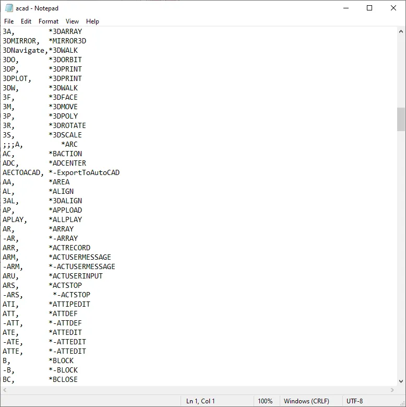The height and width of the screenshot is (407, 406).
Task: Click on the *-ExportToAutoCAD text
Action: point(84,172)
